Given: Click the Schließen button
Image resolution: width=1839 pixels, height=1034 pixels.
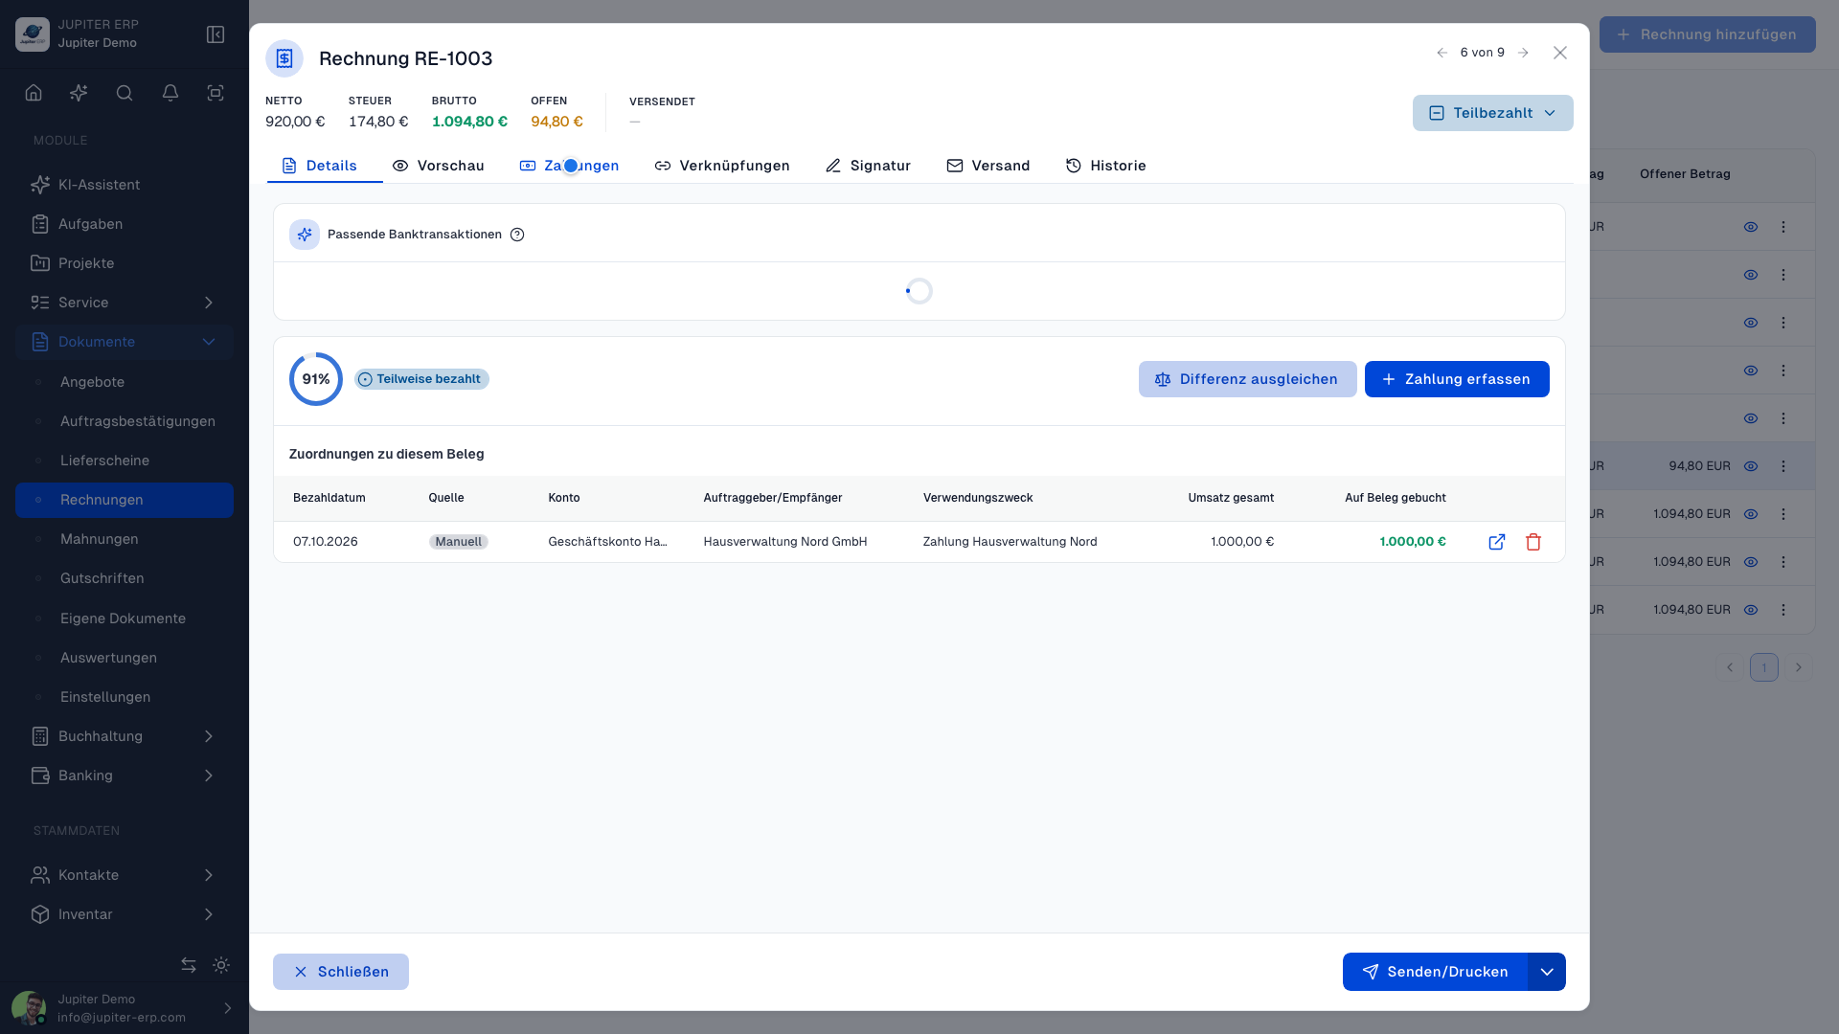Looking at the screenshot, I should 341,972.
